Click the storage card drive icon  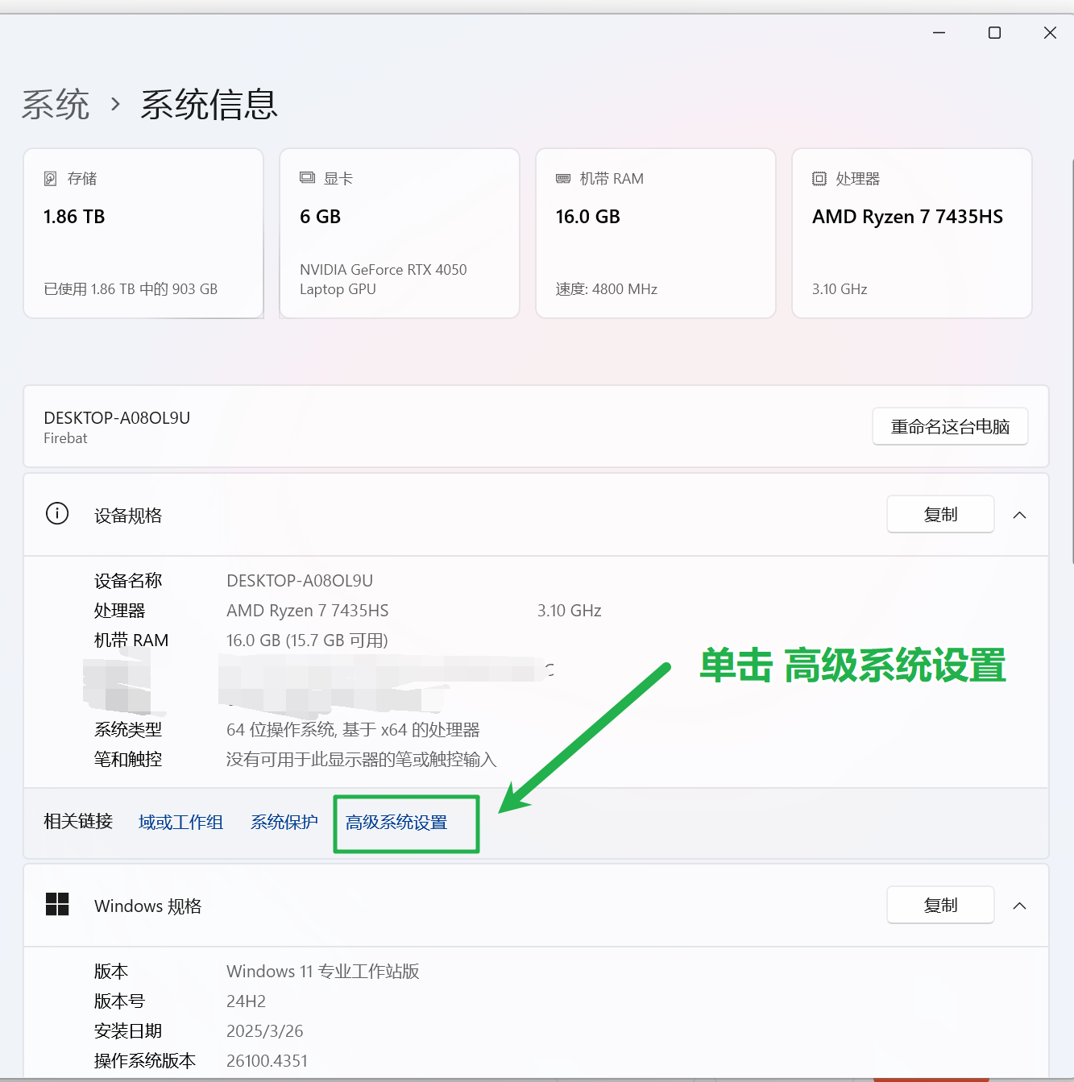click(50, 178)
